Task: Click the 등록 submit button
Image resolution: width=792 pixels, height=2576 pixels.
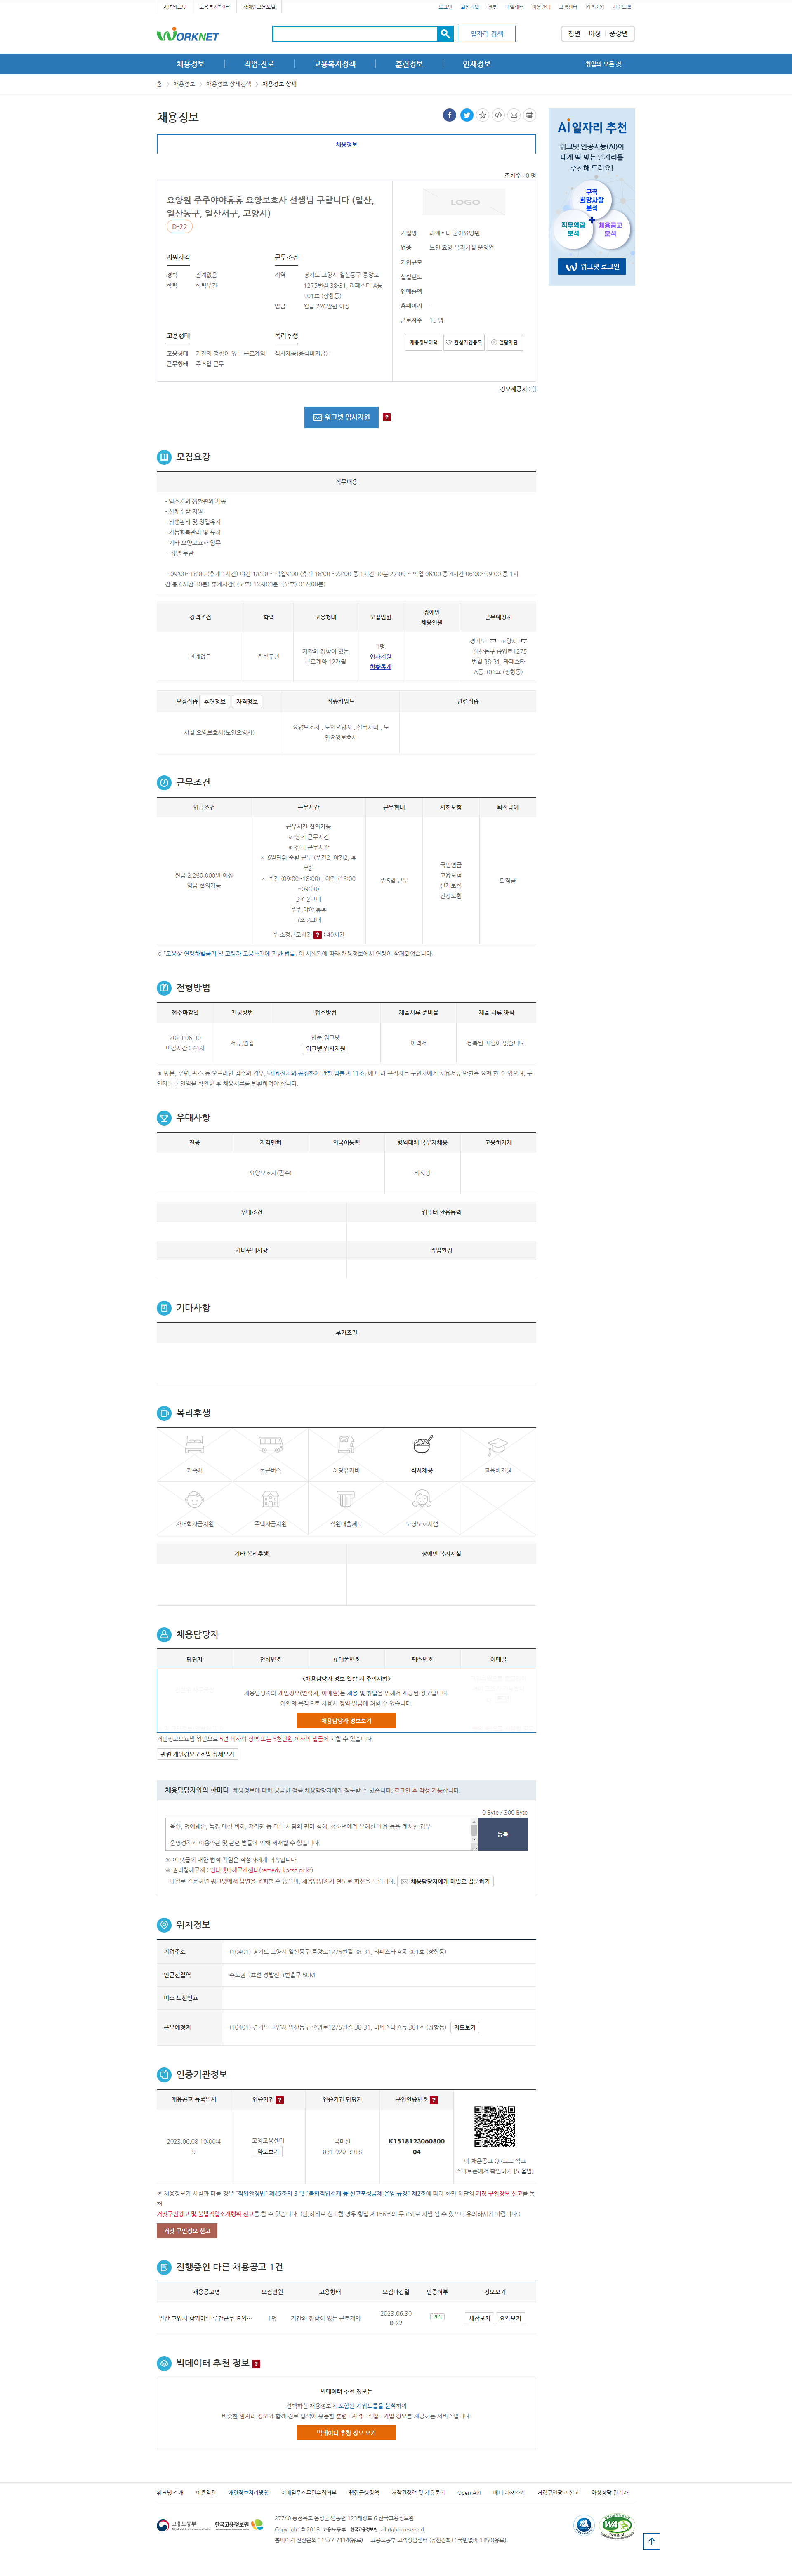Action: (502, 1834)
